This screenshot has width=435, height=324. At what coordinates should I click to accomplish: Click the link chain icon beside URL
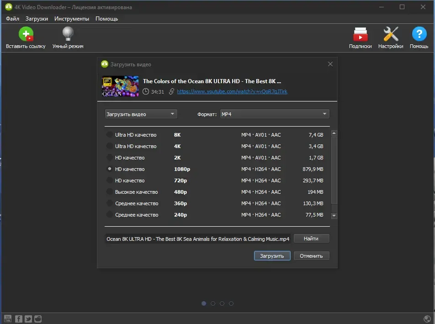click(171, 91)
